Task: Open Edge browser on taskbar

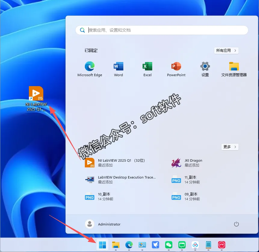Action: coord(129,245)
